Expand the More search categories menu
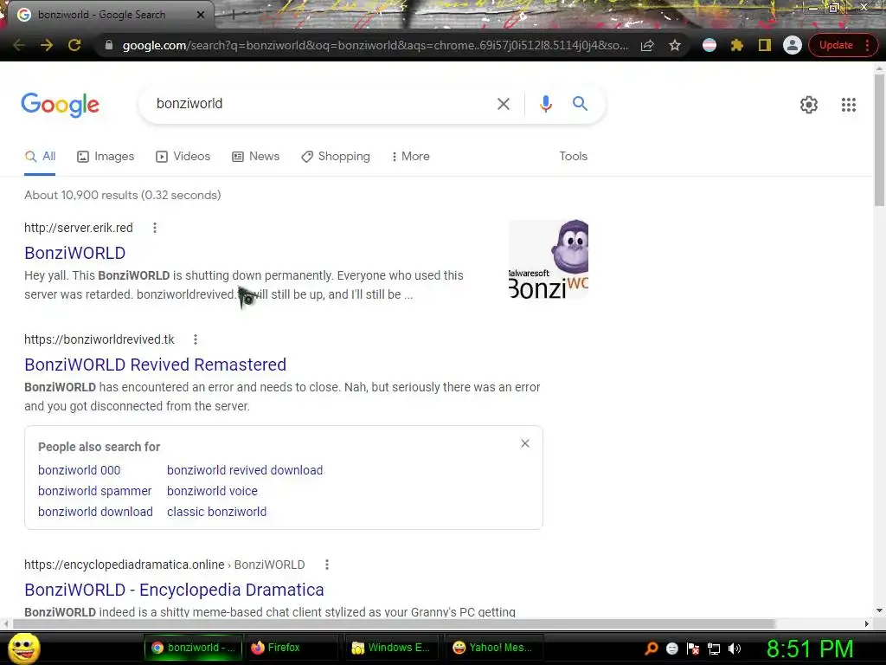 (411, 157)
